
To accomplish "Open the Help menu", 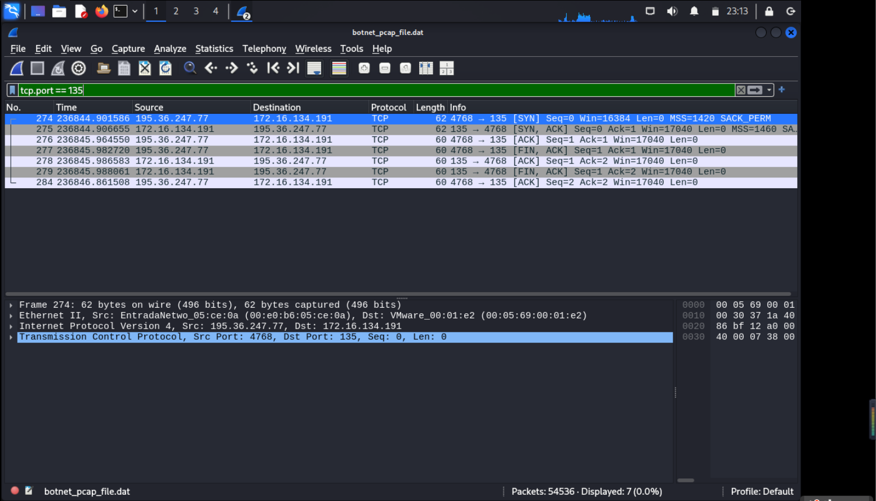I will (x=382, y=49).
